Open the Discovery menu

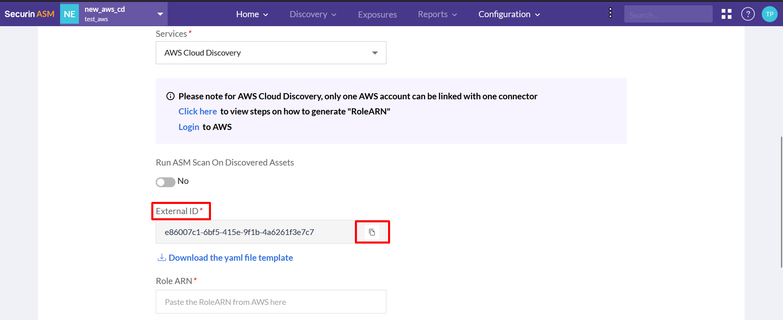313,14
